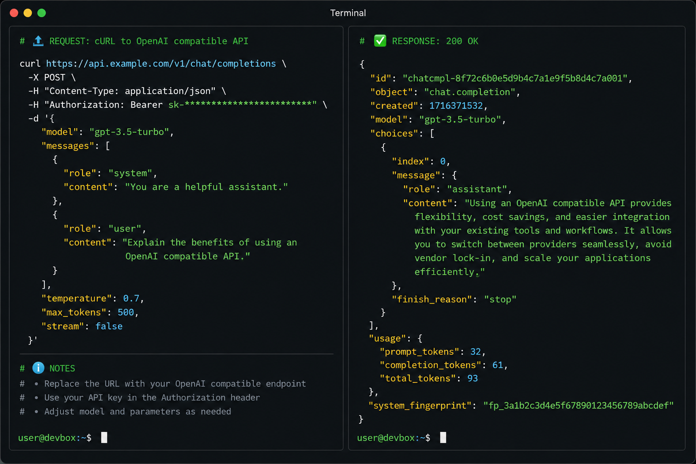Click the system_fingerprint fp_ value
The width and height of the screenshot is (696, 464).
(578, 405)
